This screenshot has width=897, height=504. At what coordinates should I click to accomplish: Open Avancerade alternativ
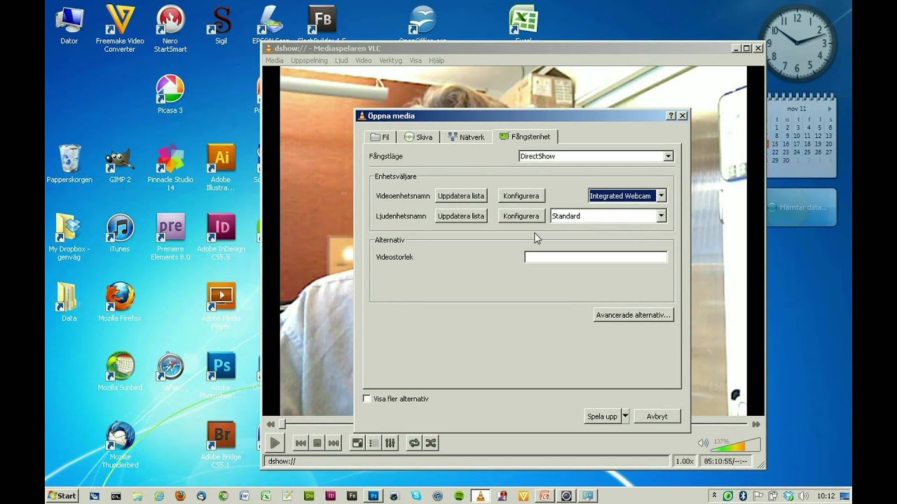pyautogui.click(x=634, y=315)
